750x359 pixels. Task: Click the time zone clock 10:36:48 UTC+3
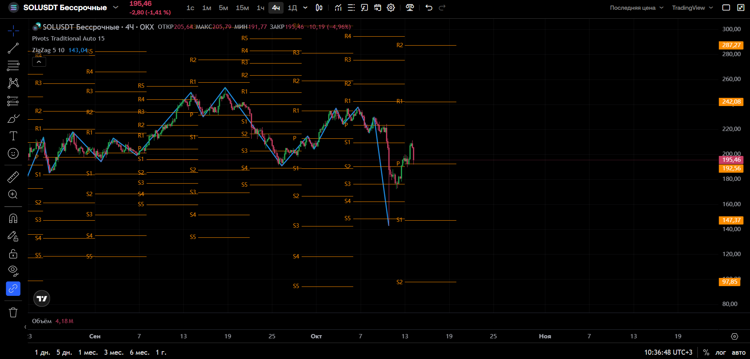click(668, 352)
